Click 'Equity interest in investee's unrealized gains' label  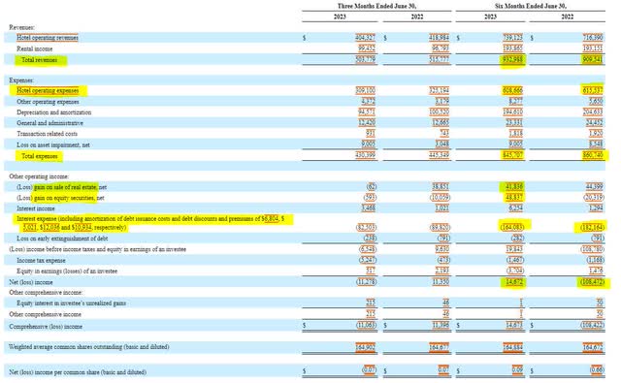coord(71,303)
